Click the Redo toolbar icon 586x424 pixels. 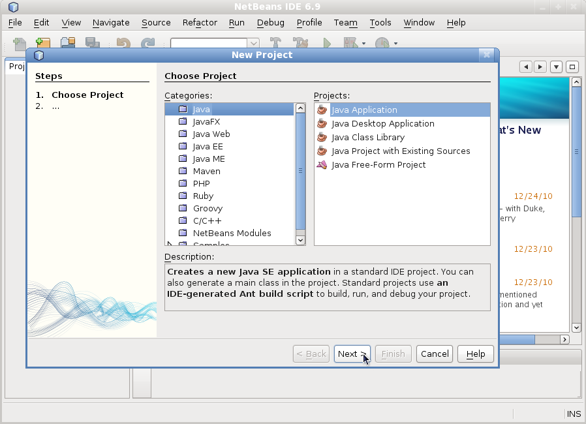coord(148,43)
